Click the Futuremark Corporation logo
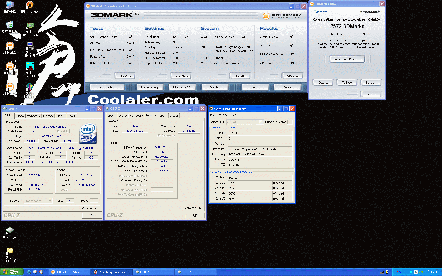 tap(282, 16)
